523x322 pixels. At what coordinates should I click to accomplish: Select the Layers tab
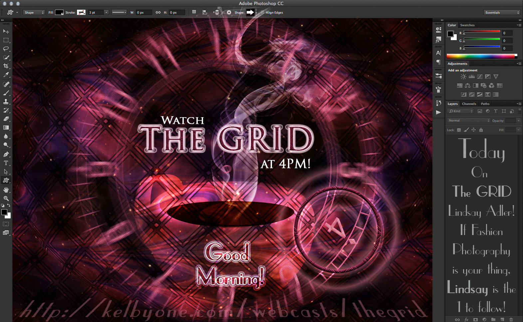pyautogui.click(x=452, y=104)
